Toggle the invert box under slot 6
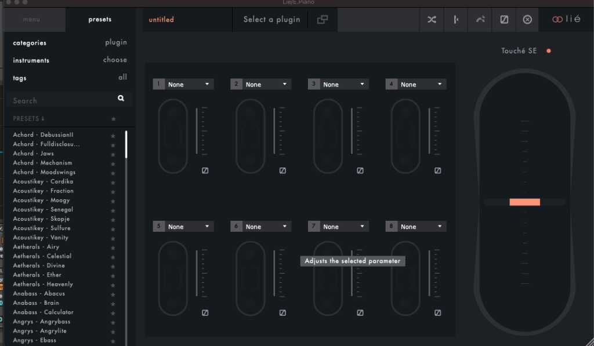 tap(282, 313)
